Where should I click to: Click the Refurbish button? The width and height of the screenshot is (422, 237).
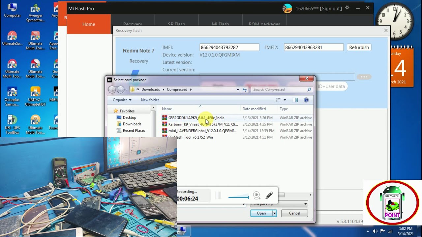click(x=359, y=47)
